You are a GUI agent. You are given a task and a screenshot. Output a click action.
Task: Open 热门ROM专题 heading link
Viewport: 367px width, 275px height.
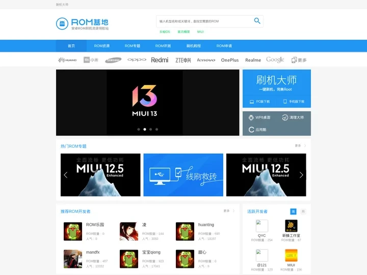(73, 146)
